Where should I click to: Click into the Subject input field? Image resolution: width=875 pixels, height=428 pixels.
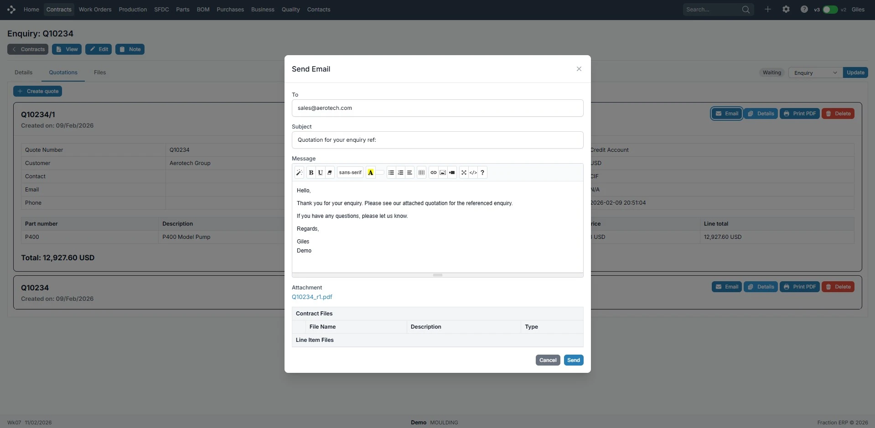click(x=437, y=140)
